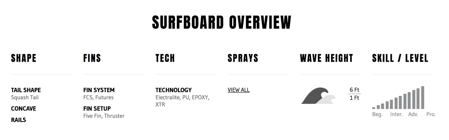Select the 6 Ft wave height label
Viewport: 449px width, 140px height.
point(354,90)
